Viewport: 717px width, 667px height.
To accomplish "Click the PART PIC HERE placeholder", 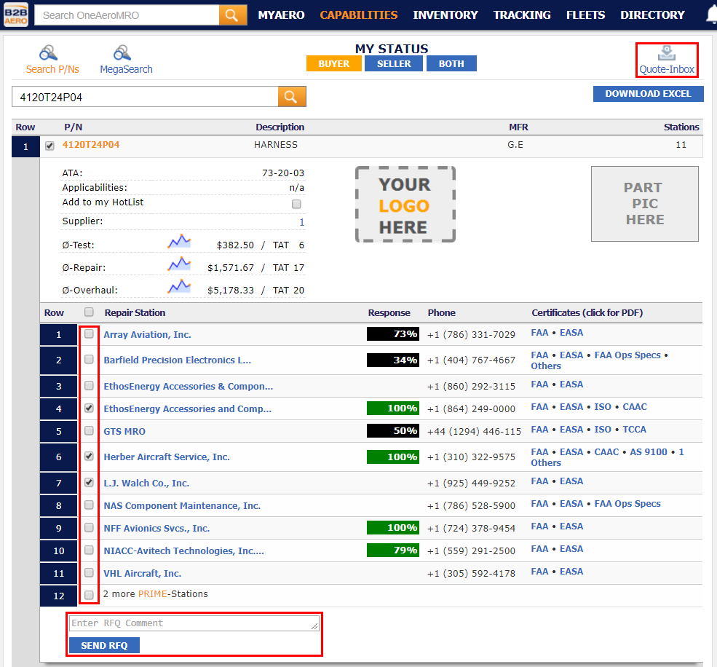I will point(645,204).
